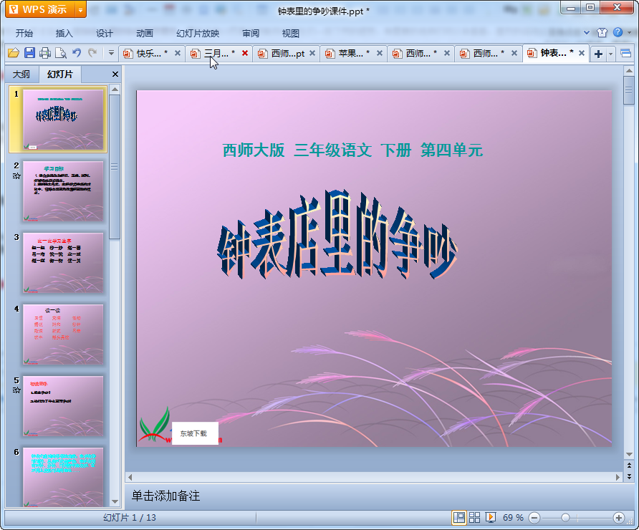Open the 视图 menu tab
639x530 pixels.
[x=291, y=34]
